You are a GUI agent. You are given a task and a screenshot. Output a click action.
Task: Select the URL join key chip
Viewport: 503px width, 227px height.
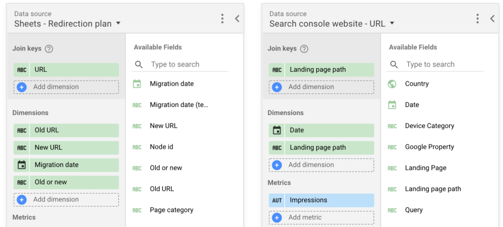[66, 70]
